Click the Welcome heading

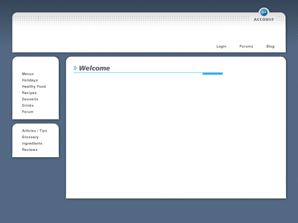pyautogui.click(x=94, y=68)
